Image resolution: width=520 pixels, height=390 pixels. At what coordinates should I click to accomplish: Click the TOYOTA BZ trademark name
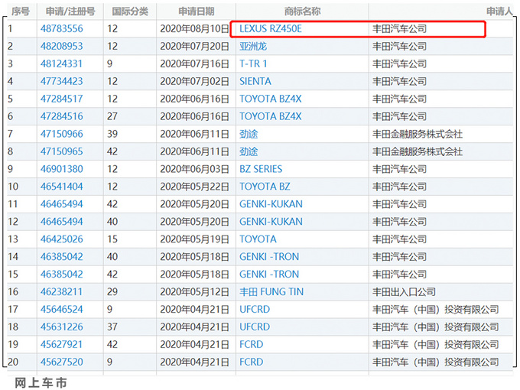[x=265, y=187]
